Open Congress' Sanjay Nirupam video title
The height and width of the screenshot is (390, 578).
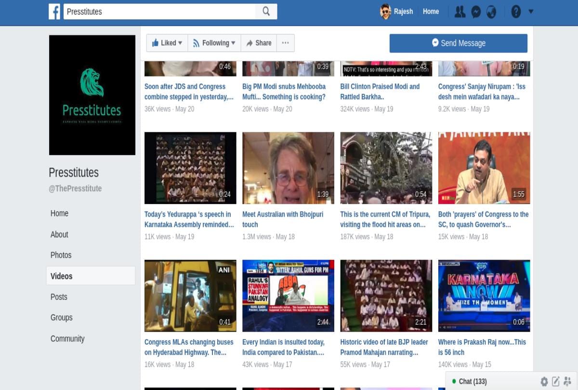pos(482,91)
